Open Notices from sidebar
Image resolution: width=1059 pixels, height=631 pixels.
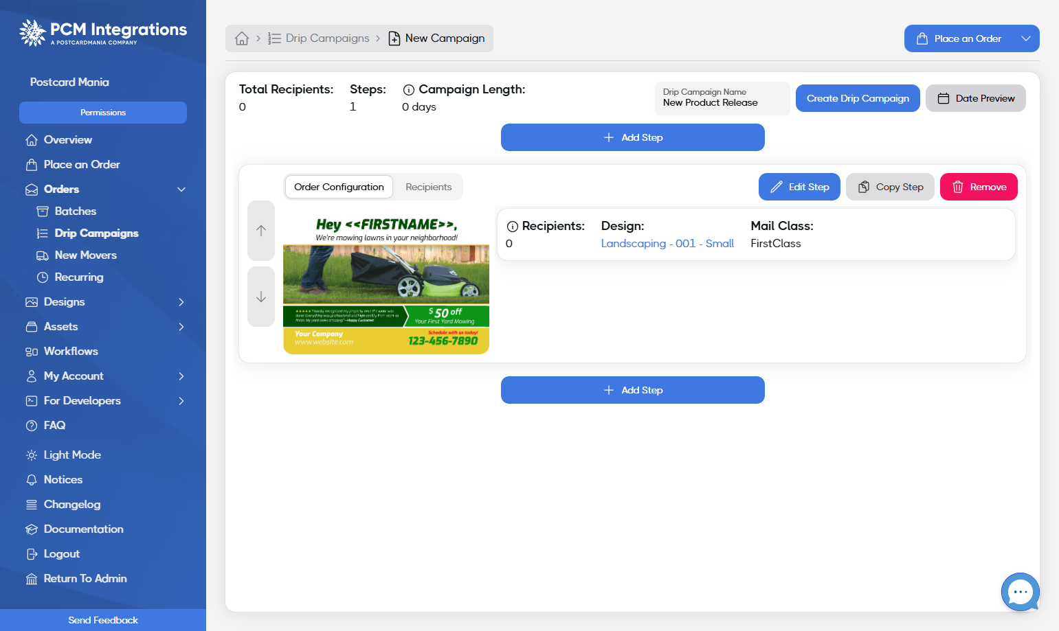(x=54, y=480)
